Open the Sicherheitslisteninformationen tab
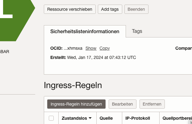 pos(85,31)
